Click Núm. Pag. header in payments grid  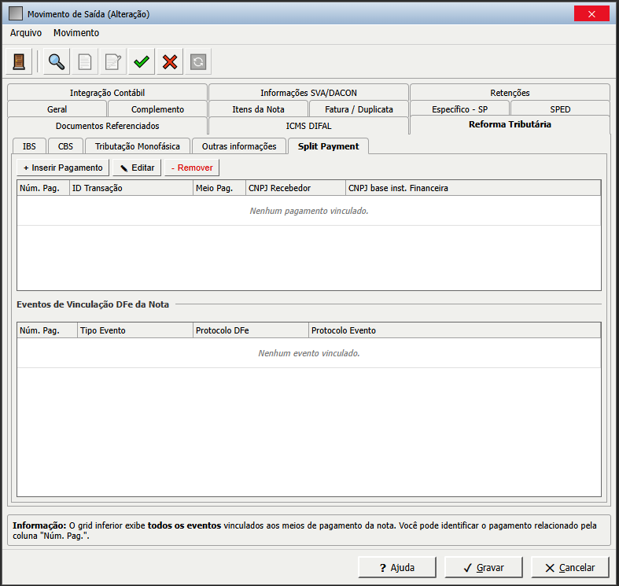click(43, 188)
